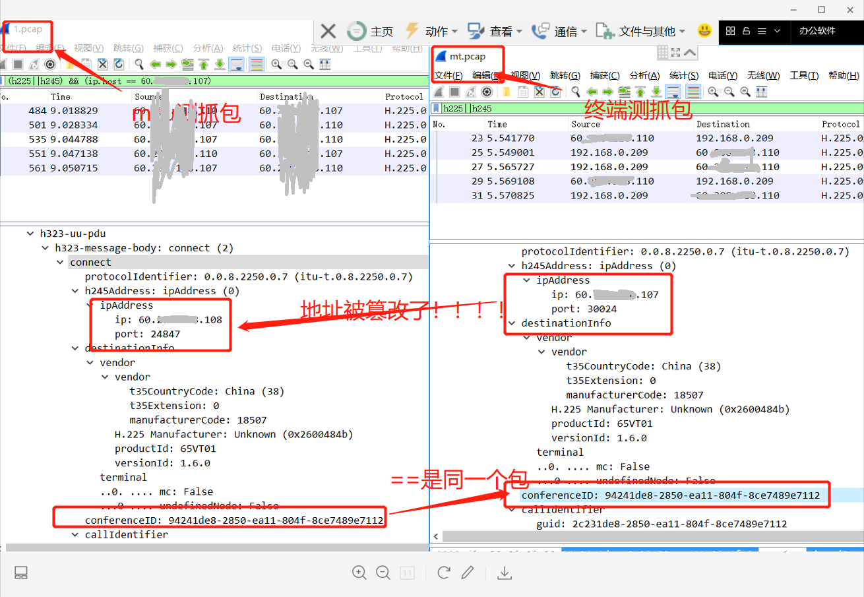Click the image viewer zoom out icon

[383, 573]
